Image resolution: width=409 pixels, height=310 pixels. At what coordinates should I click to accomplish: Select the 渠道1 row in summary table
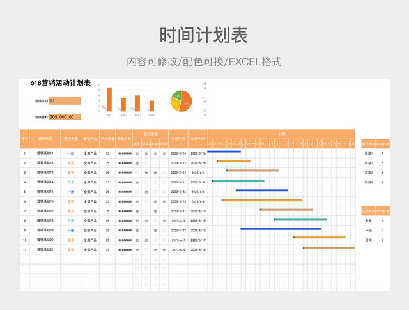click(375, 153)
